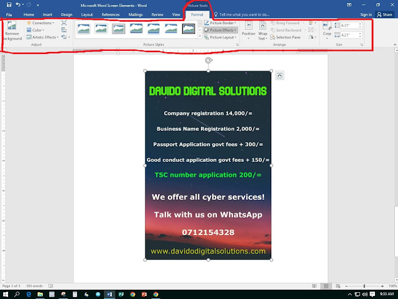Click the Change Picture icon

point(64,30)
